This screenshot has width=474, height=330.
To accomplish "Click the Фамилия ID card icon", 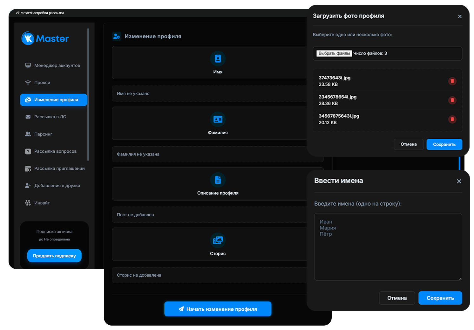I will (x=218, y=119).
